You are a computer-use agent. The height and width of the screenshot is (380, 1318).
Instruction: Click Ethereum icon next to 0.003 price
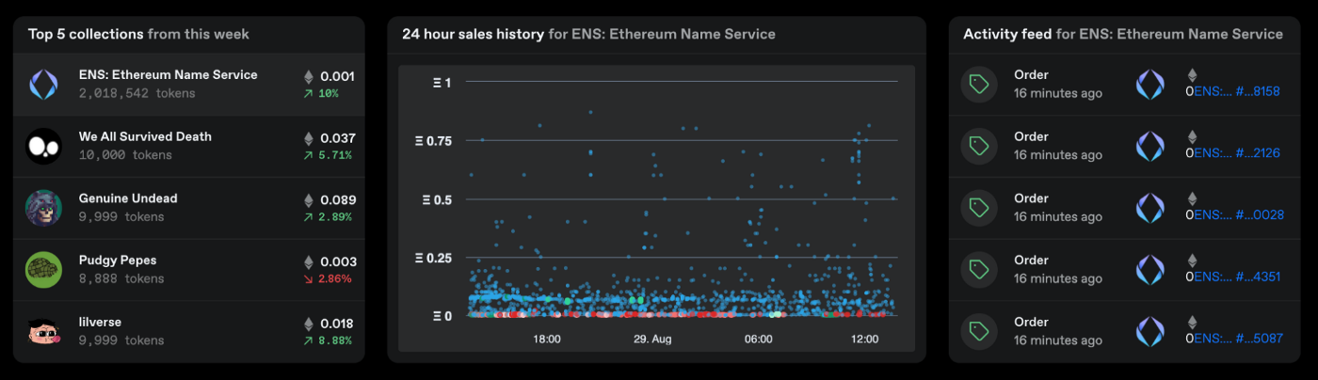[x=308, y=262]
